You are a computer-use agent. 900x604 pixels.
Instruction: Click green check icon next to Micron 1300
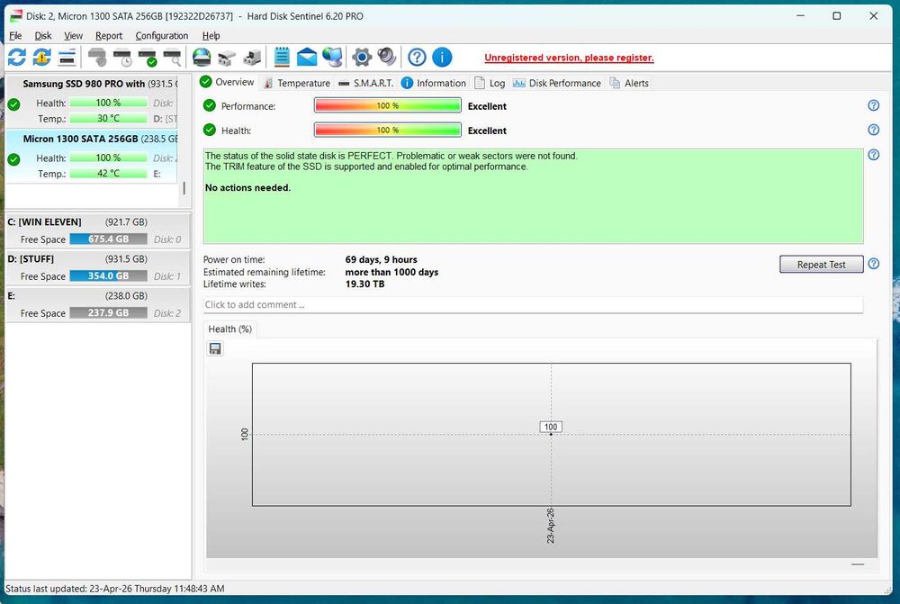13,159
